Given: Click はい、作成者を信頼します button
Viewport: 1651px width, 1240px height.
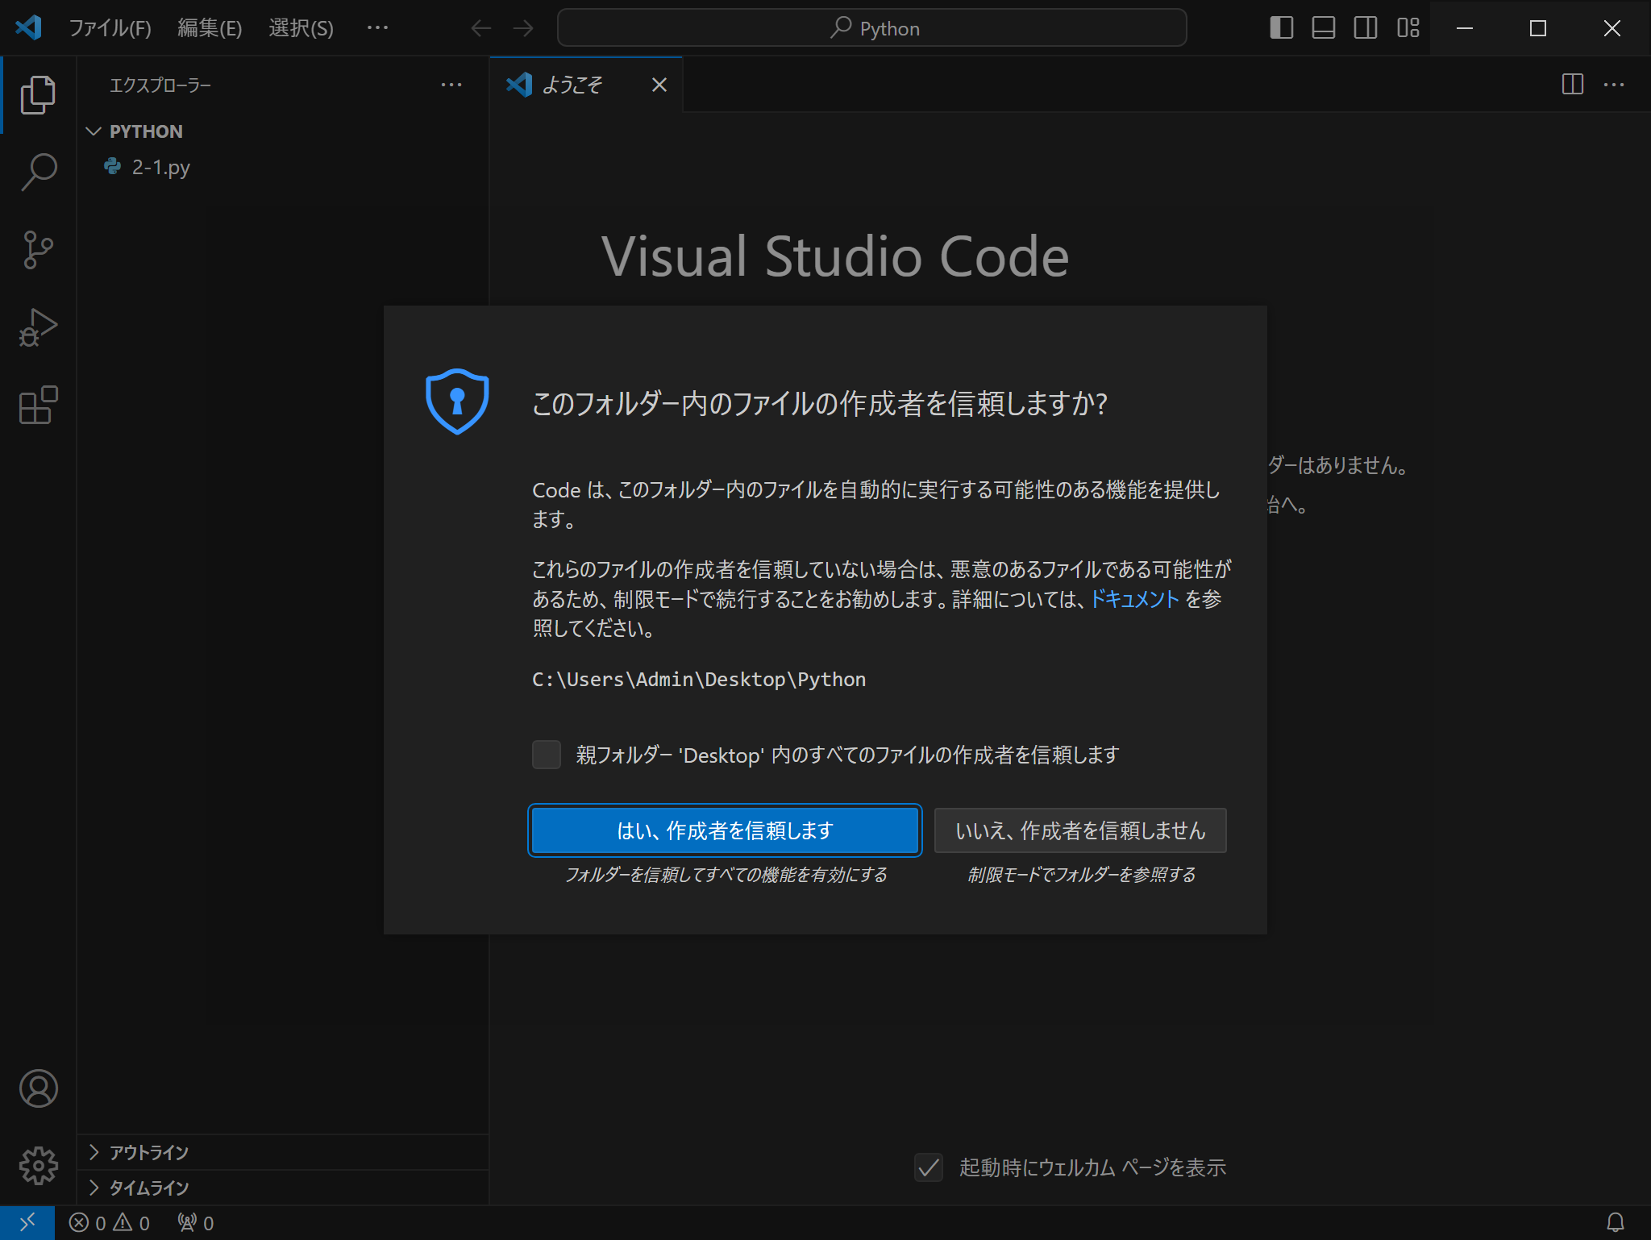Looking at the screenshot, I should coord(725,830).
